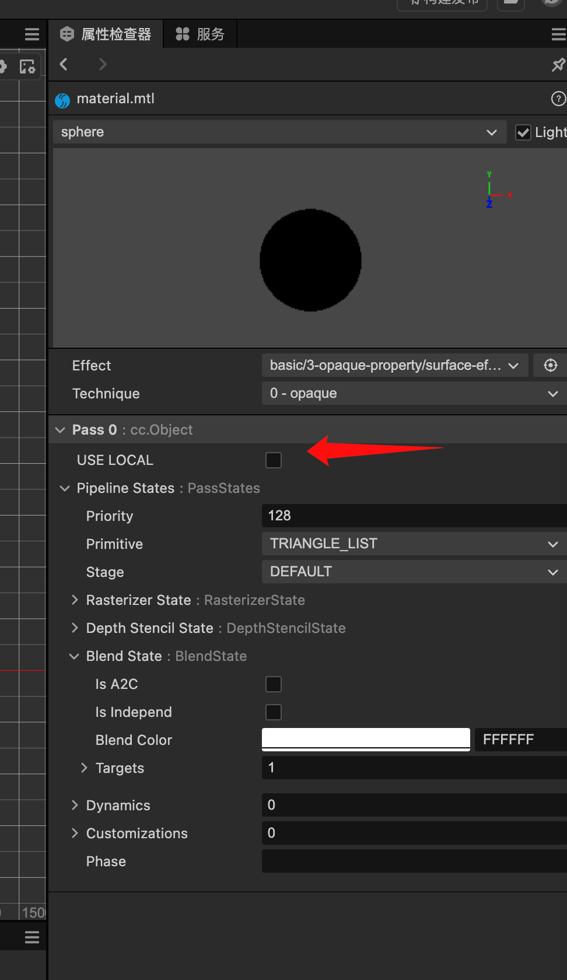This screenshot has width=567, height=980.
Task: Click the Stage label
Action: pyautogui.click(x=105, y=572)
